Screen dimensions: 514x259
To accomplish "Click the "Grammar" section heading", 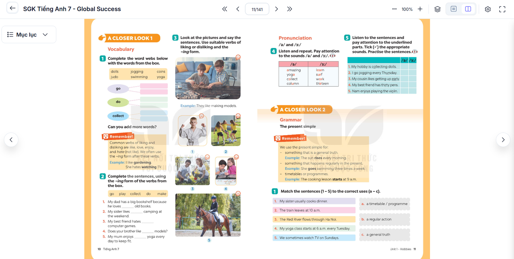I will 291,120.
